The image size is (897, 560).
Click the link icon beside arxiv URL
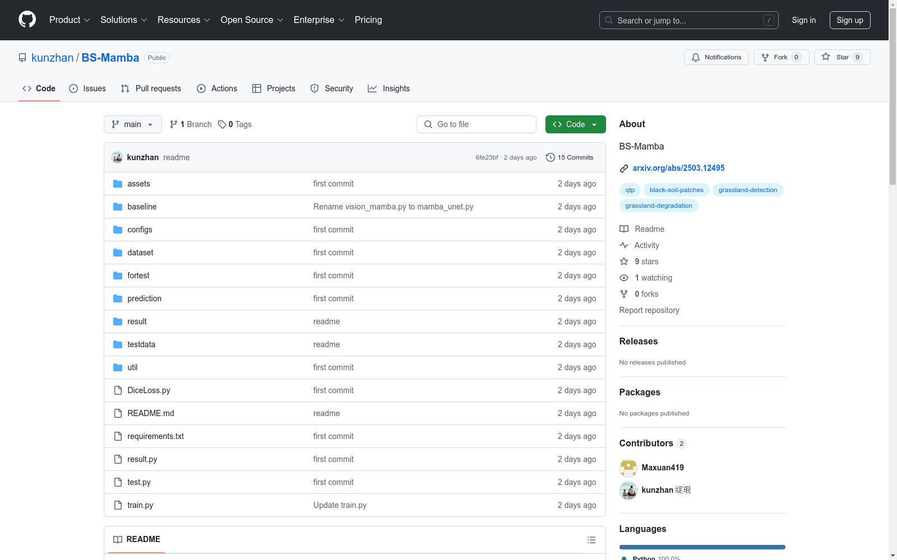click(x=624, y=169)
